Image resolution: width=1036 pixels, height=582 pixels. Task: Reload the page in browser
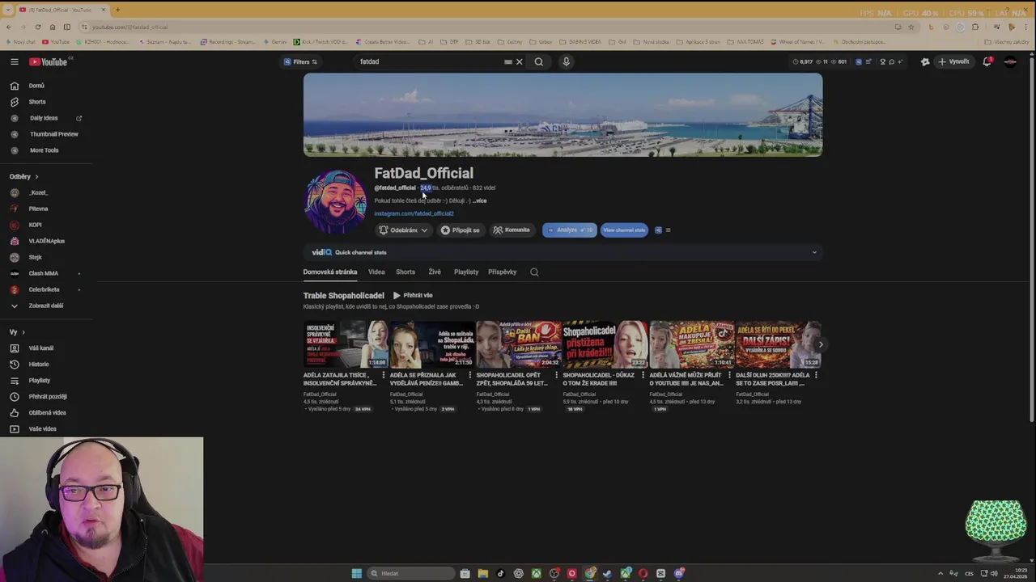coord(37,27)
